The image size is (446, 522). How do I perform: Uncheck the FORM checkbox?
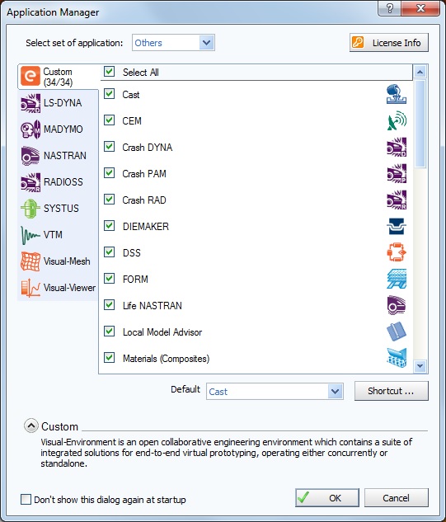(109, 278)
